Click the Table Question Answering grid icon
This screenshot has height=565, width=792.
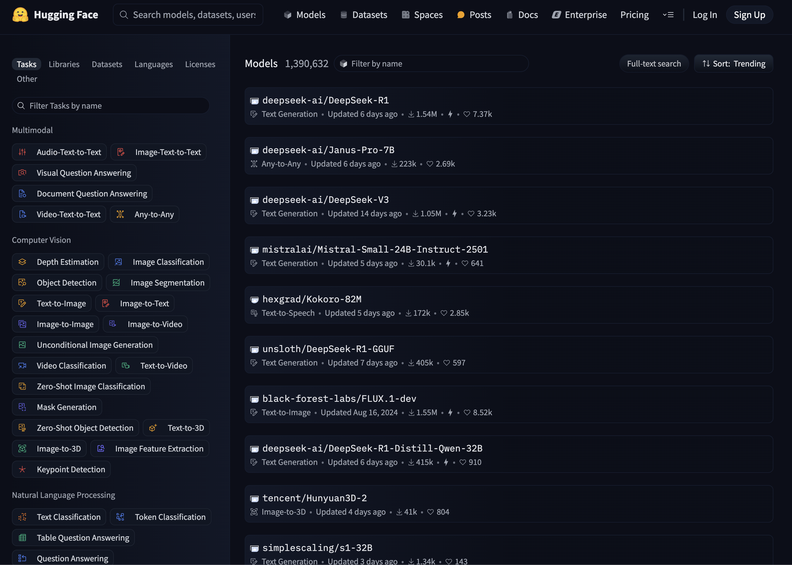22,538
